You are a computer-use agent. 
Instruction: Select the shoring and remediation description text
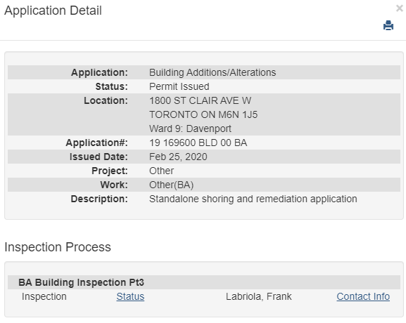tap(253, 199)
